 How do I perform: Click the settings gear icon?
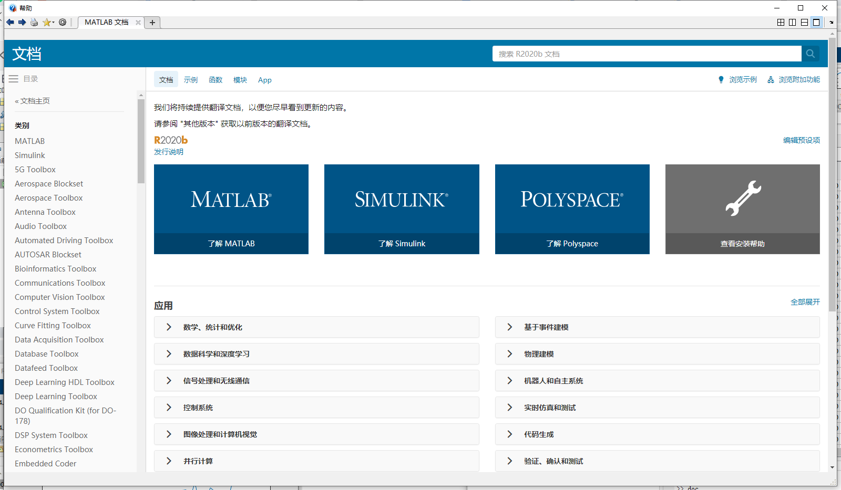[x=63, y=22]
